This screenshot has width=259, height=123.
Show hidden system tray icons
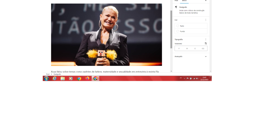pyautogui.click(x=184, y=79)
